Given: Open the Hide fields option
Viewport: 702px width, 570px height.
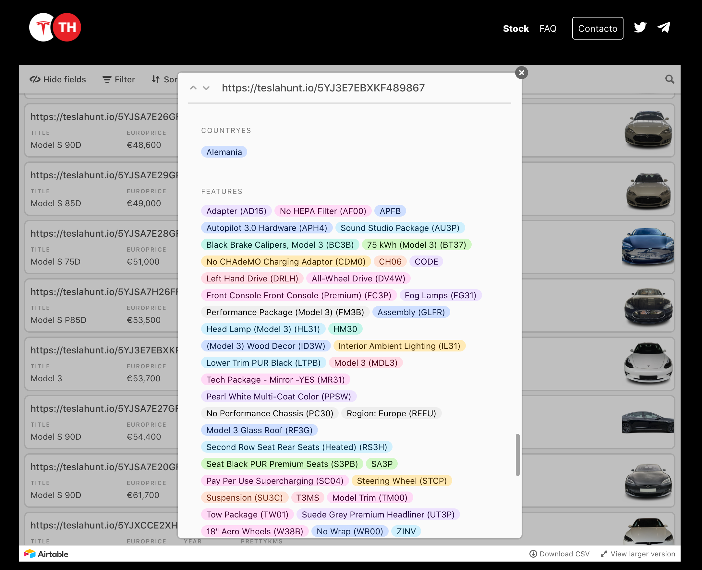Looking at the screenshot, I should [58, 79].
